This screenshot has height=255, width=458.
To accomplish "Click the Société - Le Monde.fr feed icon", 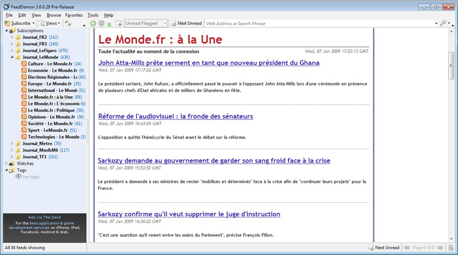I will 24,123.
